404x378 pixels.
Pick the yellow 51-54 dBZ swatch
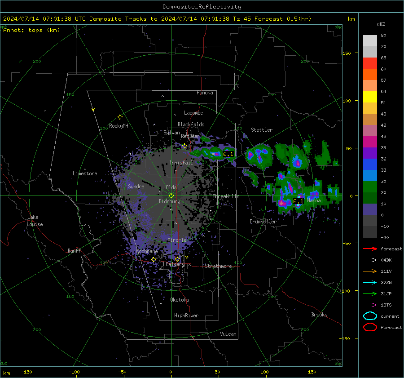pos(370,97)
